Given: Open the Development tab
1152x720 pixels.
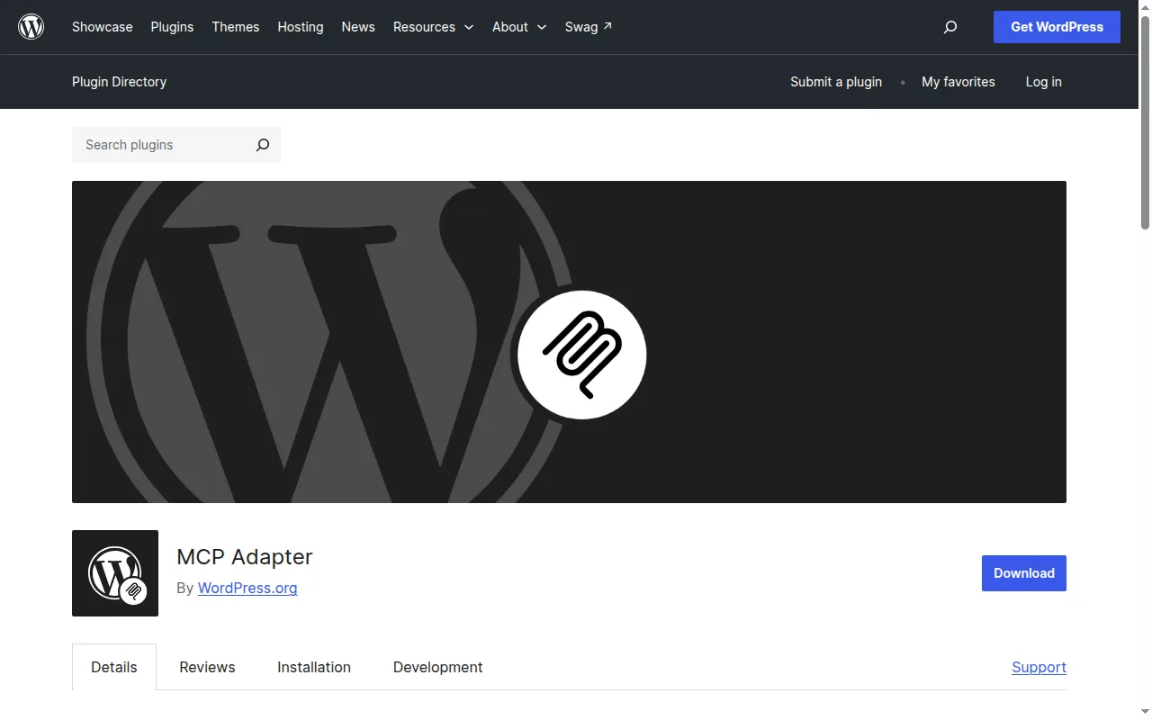Looking at the screenshot, I should pos(438,667).
